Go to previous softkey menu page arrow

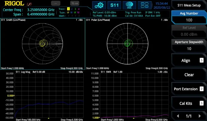[x=178, y=116]
